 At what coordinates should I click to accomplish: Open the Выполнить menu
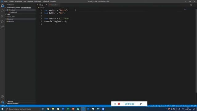[x=38, y=2]
